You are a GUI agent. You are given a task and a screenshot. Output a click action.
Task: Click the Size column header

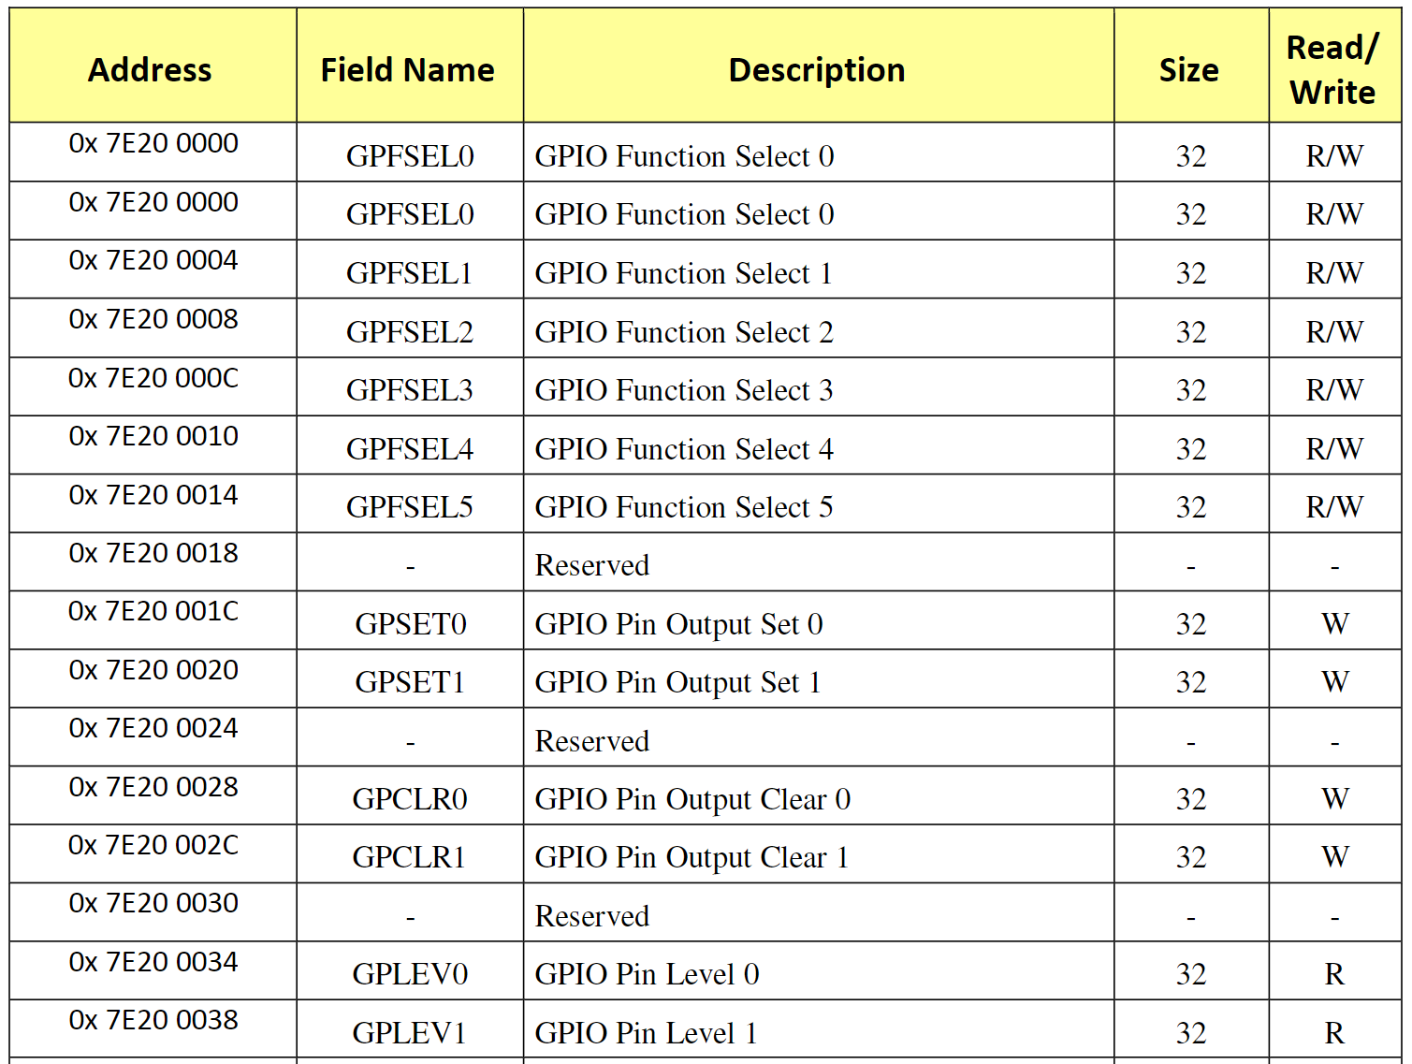point(1188,70)
